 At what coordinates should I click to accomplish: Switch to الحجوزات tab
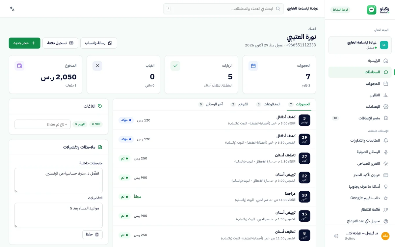tap(299, 104)
